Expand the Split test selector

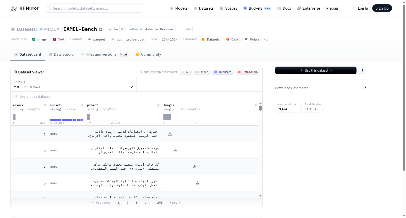pos(74,84)
